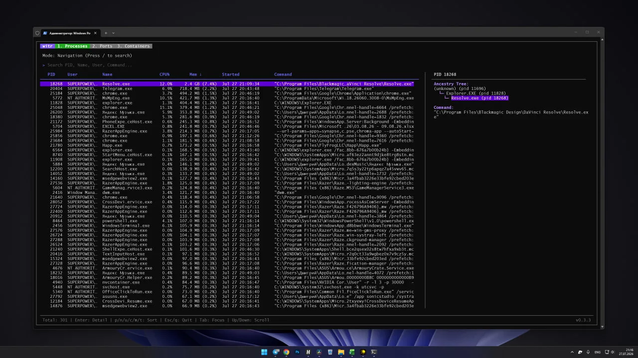Launch Google Chrome from the taskbar

coord(287,352)
